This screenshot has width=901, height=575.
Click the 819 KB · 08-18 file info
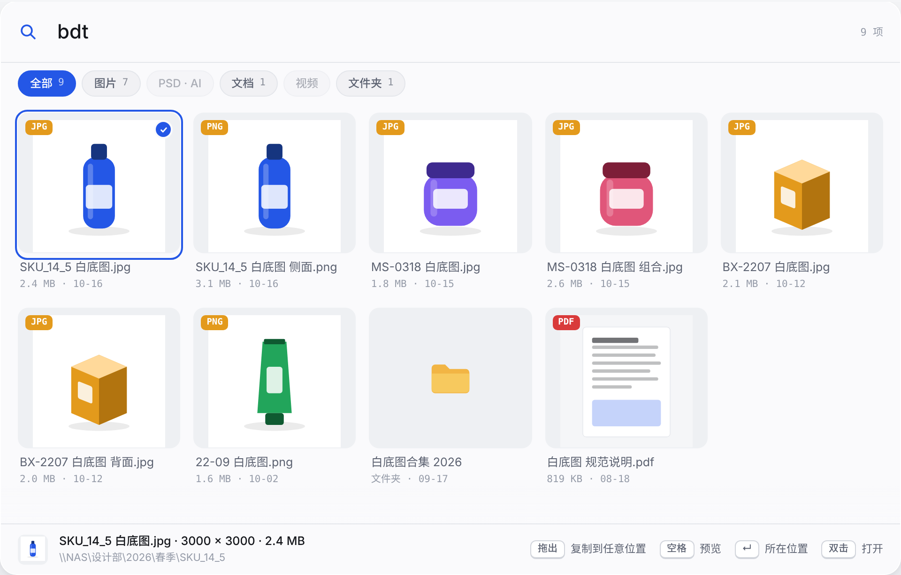[588, 479]
